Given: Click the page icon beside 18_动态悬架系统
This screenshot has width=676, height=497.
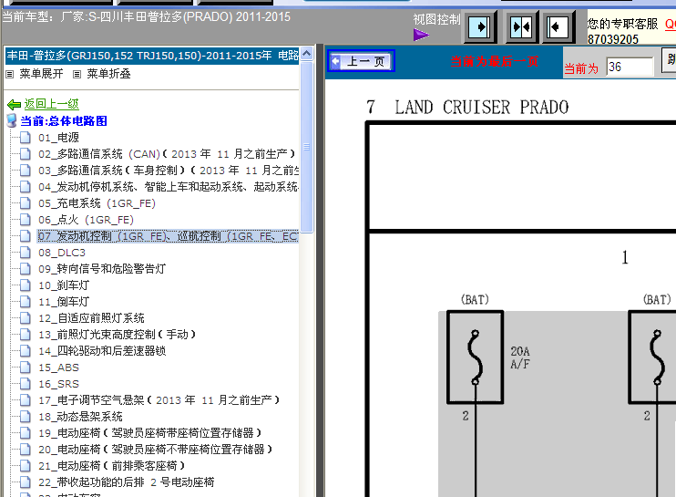Looking at the screenshot, I should 26,417.
